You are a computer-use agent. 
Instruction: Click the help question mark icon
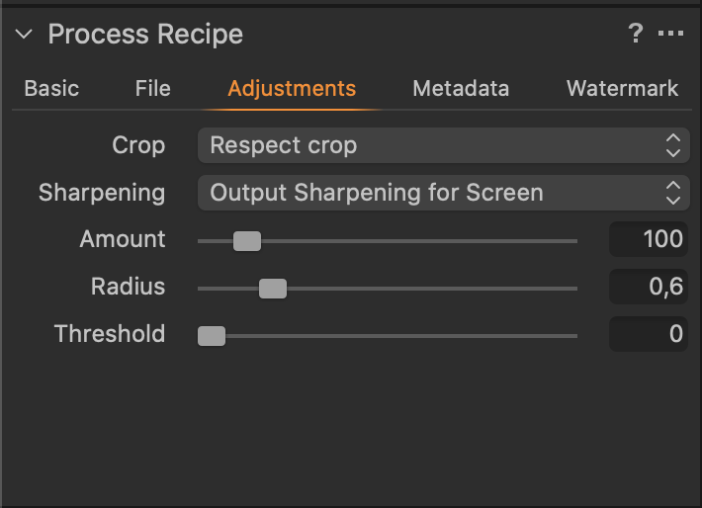tap(636, 35)
